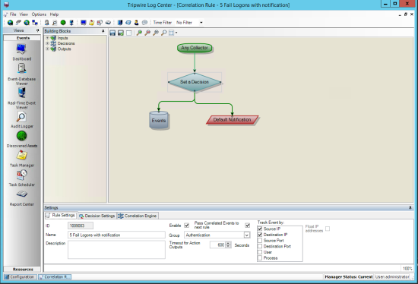
Task: Click the Description text area
Action: pyautogui.click(x=116, y=250)
